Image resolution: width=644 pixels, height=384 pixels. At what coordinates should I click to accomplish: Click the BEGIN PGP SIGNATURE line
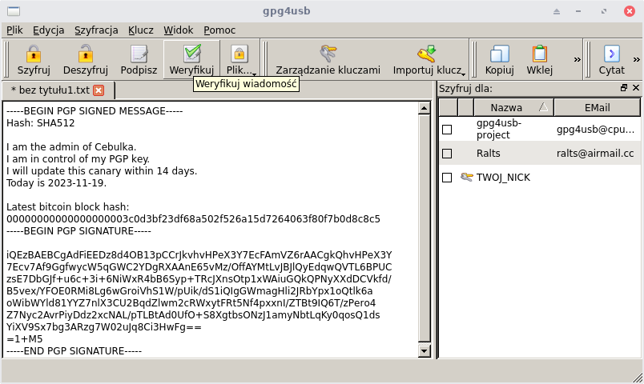(78, 231)
